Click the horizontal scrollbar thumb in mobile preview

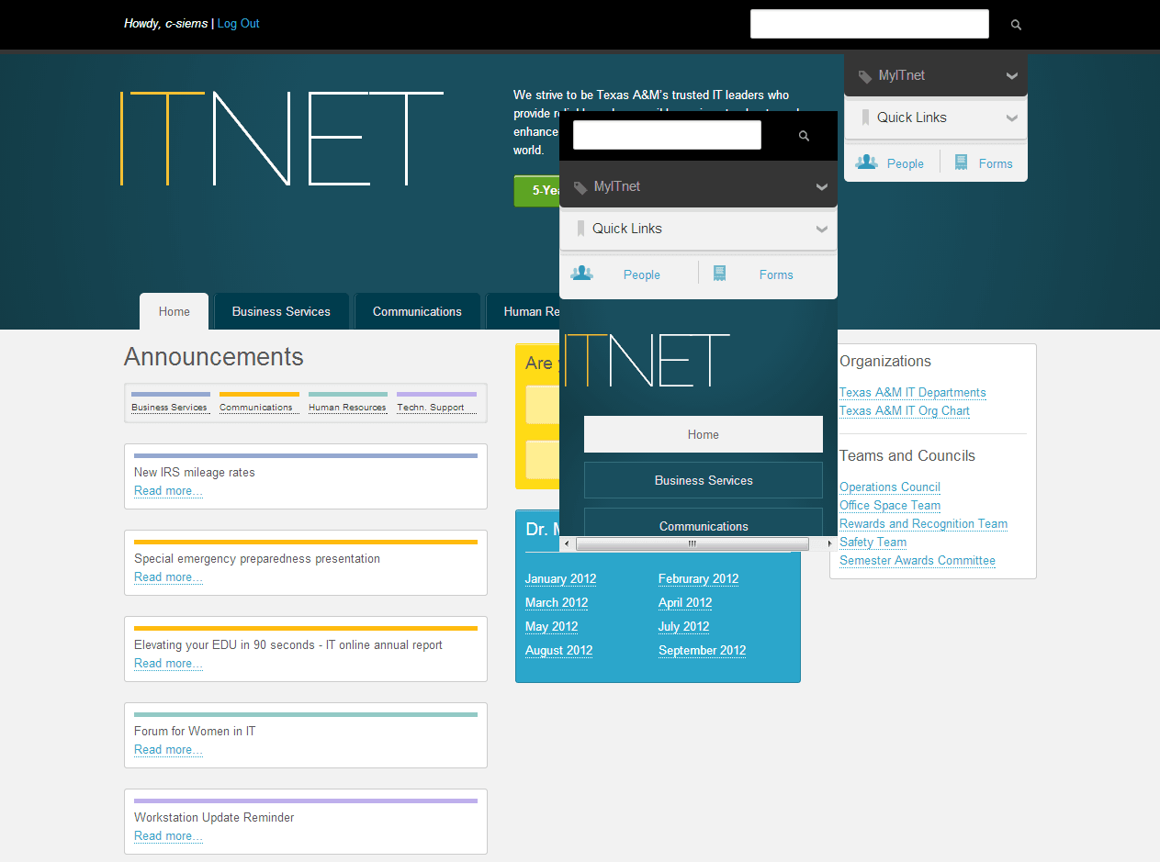tap(692, 543)
